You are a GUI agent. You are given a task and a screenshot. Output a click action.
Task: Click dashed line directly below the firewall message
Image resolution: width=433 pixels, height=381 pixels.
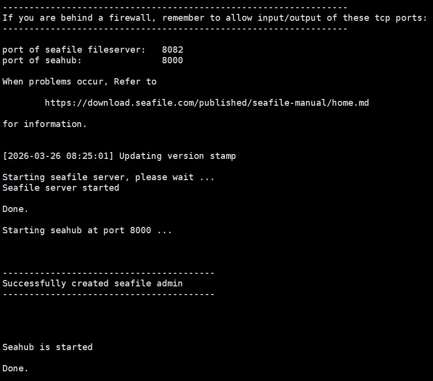(175, 28)
